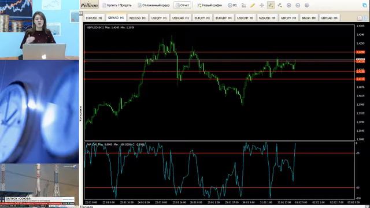This screenshot has height=208, width=370.
Task: Switch to EURUSD H1 tab
Action: coord(94,18)
